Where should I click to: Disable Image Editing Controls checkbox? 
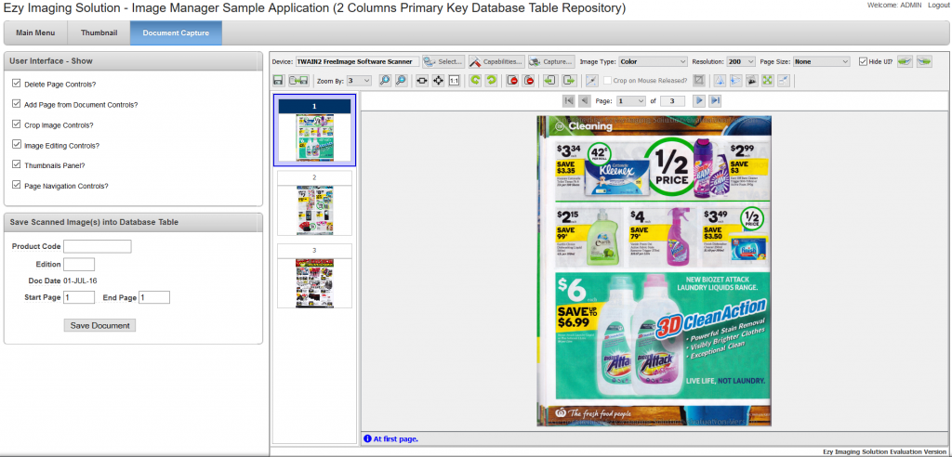click(17, 145)
